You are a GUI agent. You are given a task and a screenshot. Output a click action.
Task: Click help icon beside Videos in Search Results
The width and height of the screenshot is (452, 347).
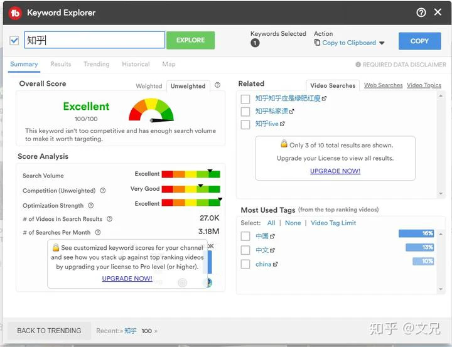point(109,219)
